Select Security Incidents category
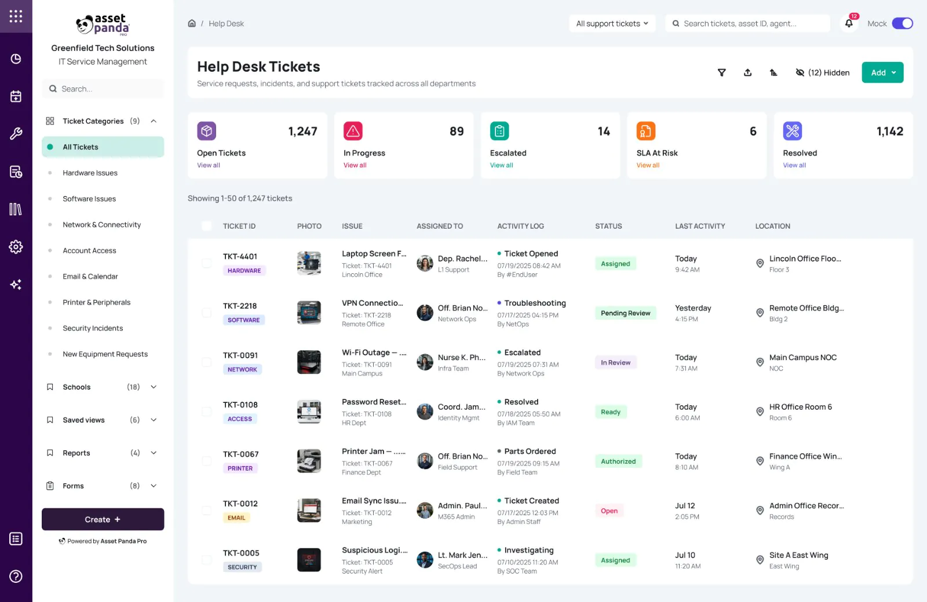This screenshot has height=602, width=927. [103, 328]
